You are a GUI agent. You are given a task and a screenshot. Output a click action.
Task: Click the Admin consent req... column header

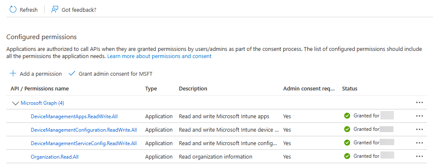coord(309,89)
